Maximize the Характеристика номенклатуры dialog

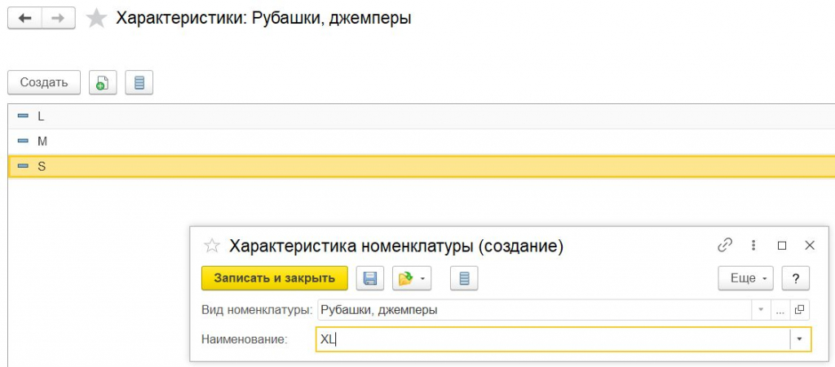point(782,246)
